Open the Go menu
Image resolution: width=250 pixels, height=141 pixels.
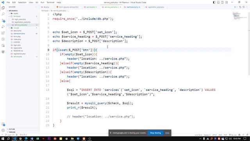tap(37, 2)
